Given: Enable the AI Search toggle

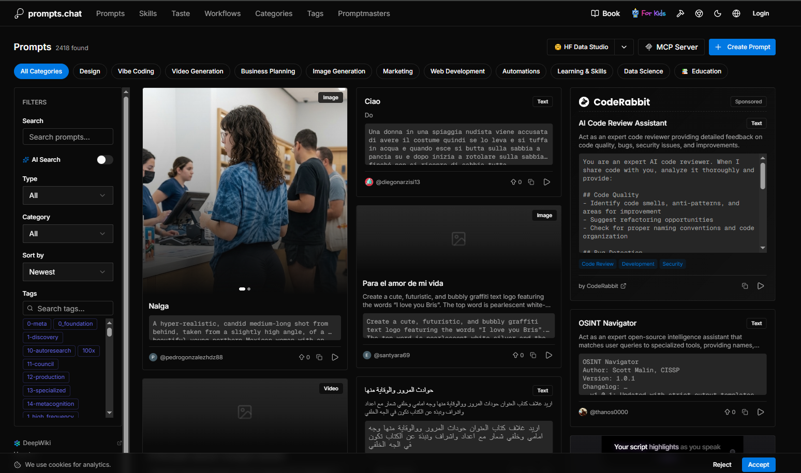Looking at the screenshot, I should pyautogui.click(x=105, y=160).
